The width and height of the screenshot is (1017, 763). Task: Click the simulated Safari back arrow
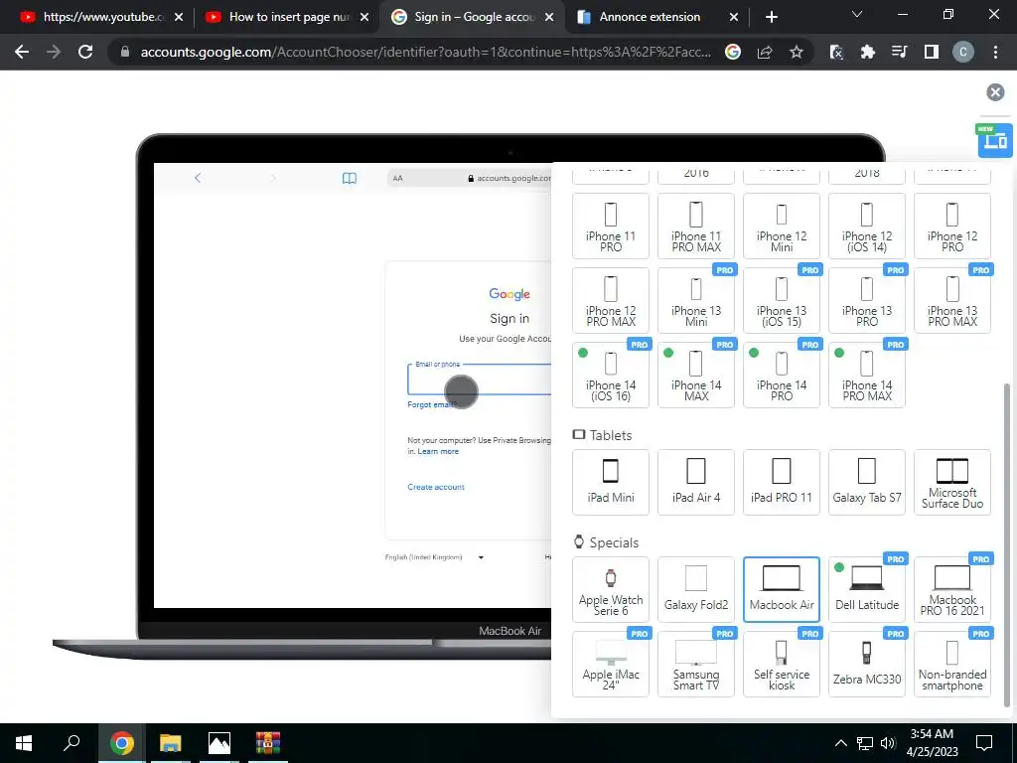198,178
